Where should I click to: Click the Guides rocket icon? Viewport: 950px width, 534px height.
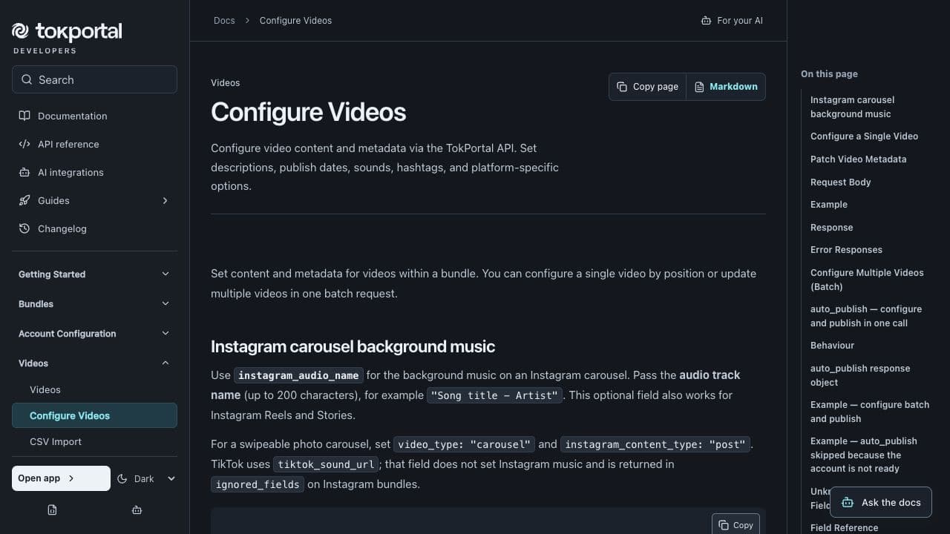pos(24,200)
